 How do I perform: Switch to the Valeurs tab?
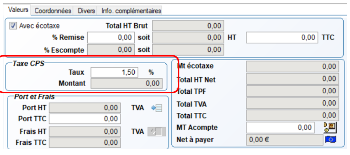(18, 10)
